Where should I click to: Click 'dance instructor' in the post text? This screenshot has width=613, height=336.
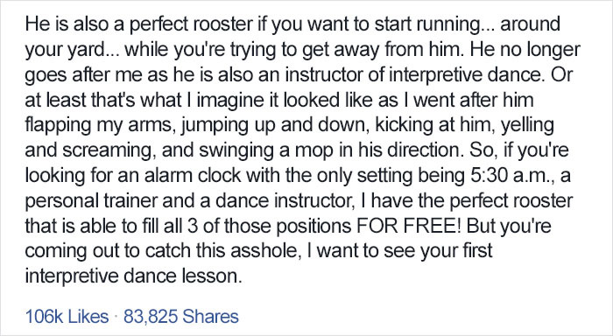pyautogui.click(x=285, y=201)
